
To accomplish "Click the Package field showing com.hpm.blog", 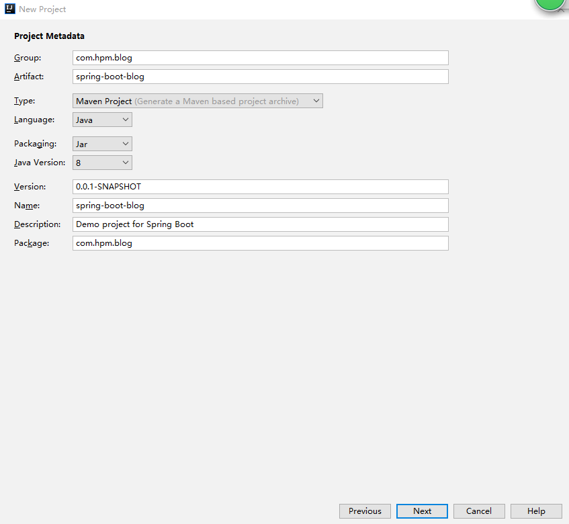I will click(x=260, y=243).
